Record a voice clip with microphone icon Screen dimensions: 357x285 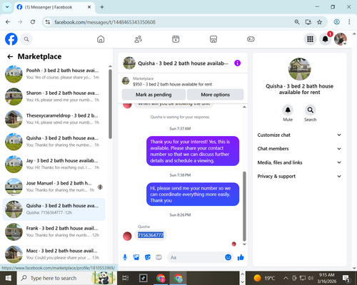pos(125,257)
